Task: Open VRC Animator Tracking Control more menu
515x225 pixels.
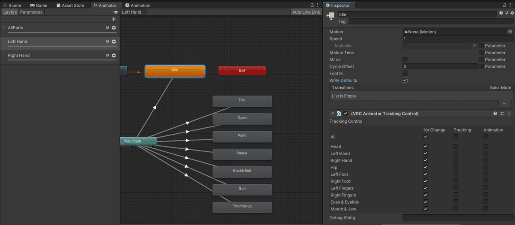Action: tap(509, 114)
